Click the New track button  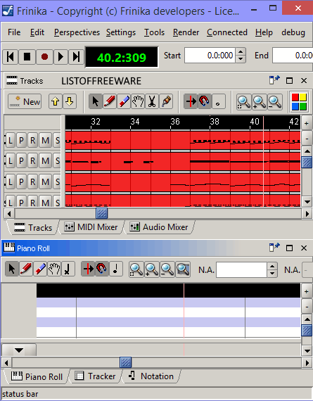point(25,102)
